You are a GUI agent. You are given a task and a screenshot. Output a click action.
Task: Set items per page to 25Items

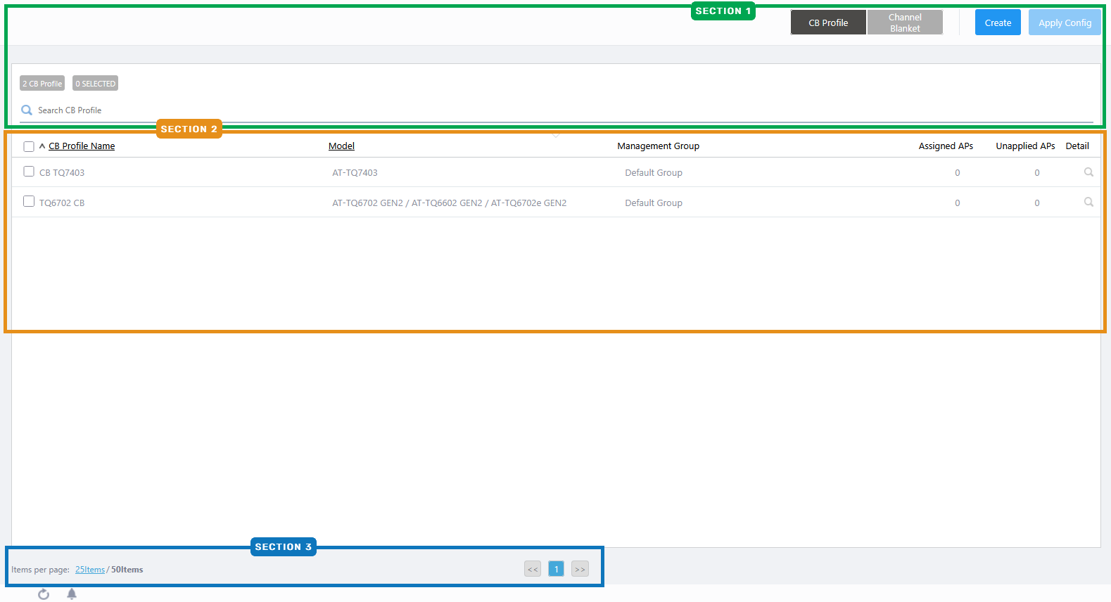90,570
